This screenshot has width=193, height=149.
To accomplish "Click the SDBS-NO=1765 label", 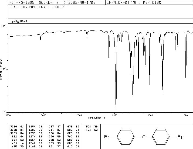I will pos(82,3).
